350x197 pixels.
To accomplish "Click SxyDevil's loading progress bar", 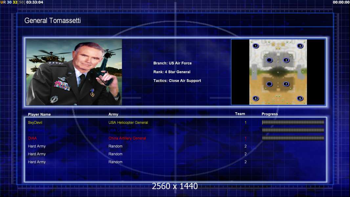I will (293, 122).
